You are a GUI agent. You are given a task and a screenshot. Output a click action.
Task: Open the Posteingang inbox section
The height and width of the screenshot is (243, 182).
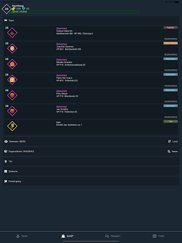point(91,181)
